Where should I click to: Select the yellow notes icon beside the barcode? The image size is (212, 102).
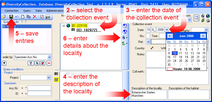point(56,80)
